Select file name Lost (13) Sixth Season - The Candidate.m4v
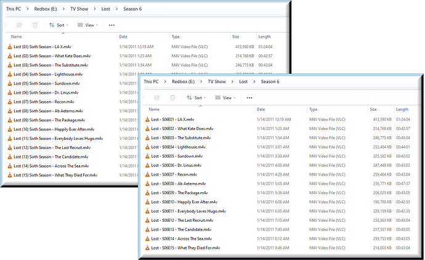Screen dimensions: 425x260 51,156
